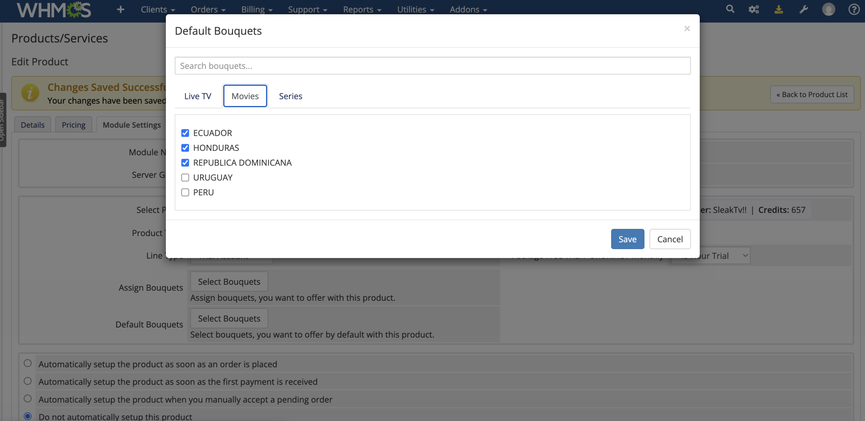Image resolution: width=865 pixels, height=421 pixels.
Task: Open the Hour Trial package dropdown
Action: coord(710,256)
